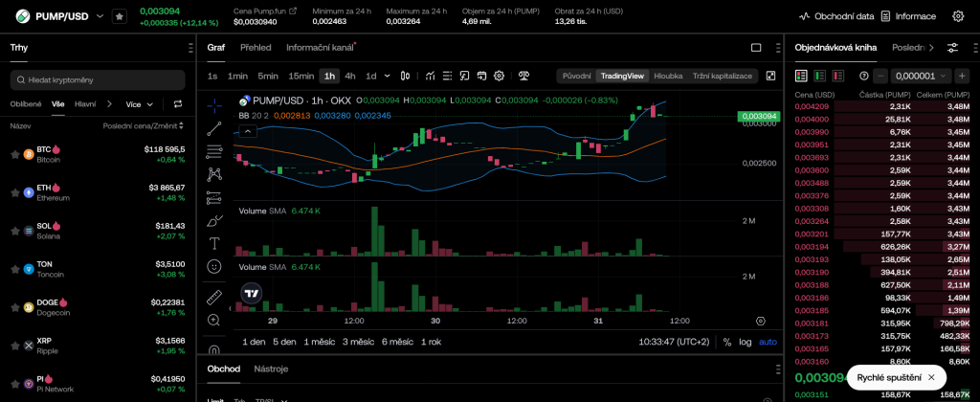980x402 pixels.
Task: Toggle favorite star for BTC
Action: click(x=15, y=154)
